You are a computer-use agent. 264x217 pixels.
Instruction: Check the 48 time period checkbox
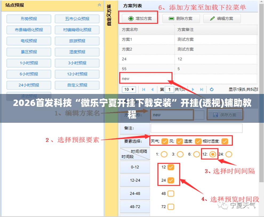pos(171,194)
